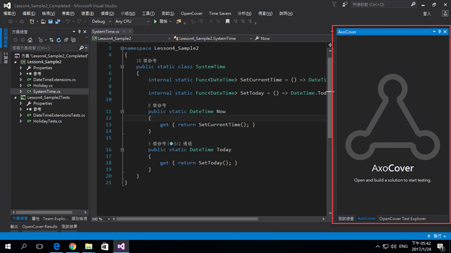
Task: Switch to OpenCover Test Explorer tab
Action: pyautogui.click(x=403, y=219)
